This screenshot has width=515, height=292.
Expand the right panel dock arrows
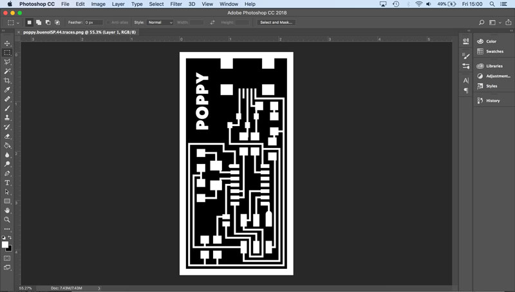coord(511,30)
